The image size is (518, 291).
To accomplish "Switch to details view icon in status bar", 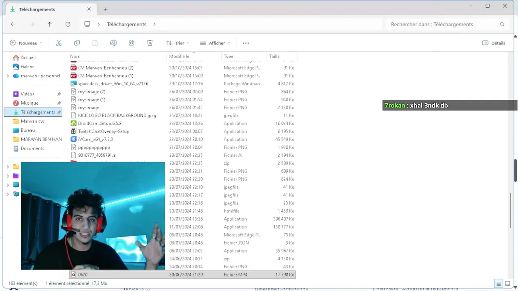I will [499, 284].
